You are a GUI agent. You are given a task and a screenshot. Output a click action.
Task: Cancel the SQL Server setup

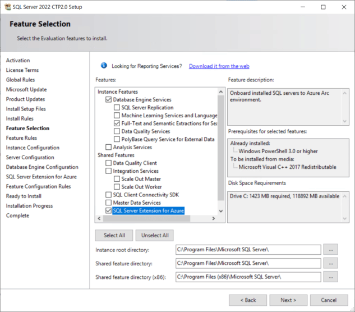(x=329, y=300)
